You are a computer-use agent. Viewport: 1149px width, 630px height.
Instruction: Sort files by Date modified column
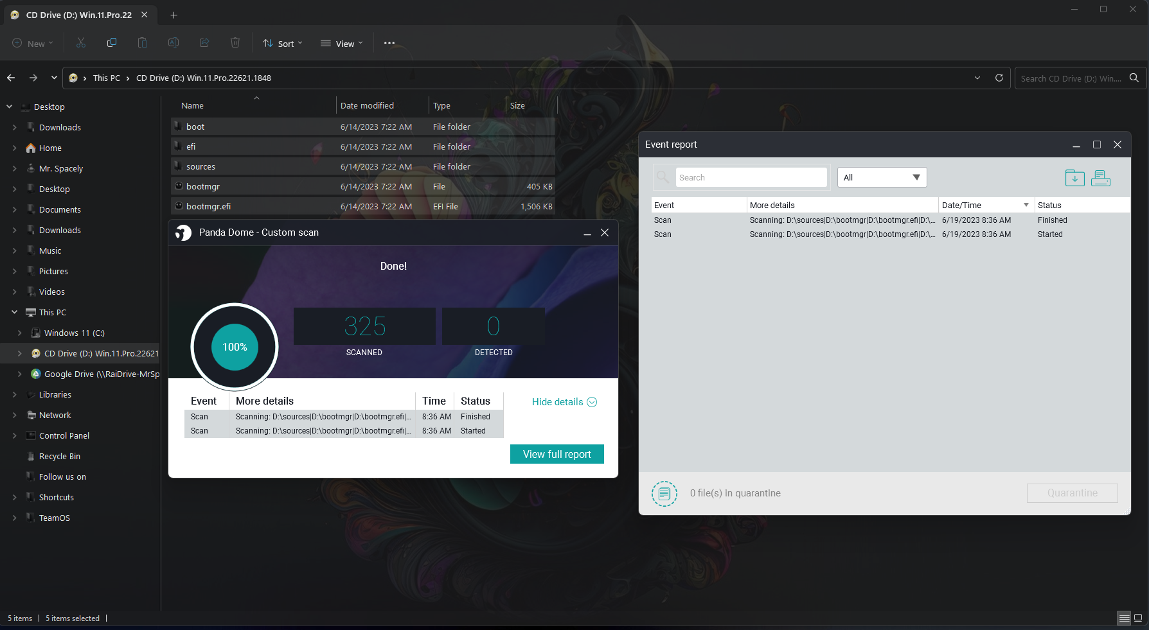pos(382,105)
